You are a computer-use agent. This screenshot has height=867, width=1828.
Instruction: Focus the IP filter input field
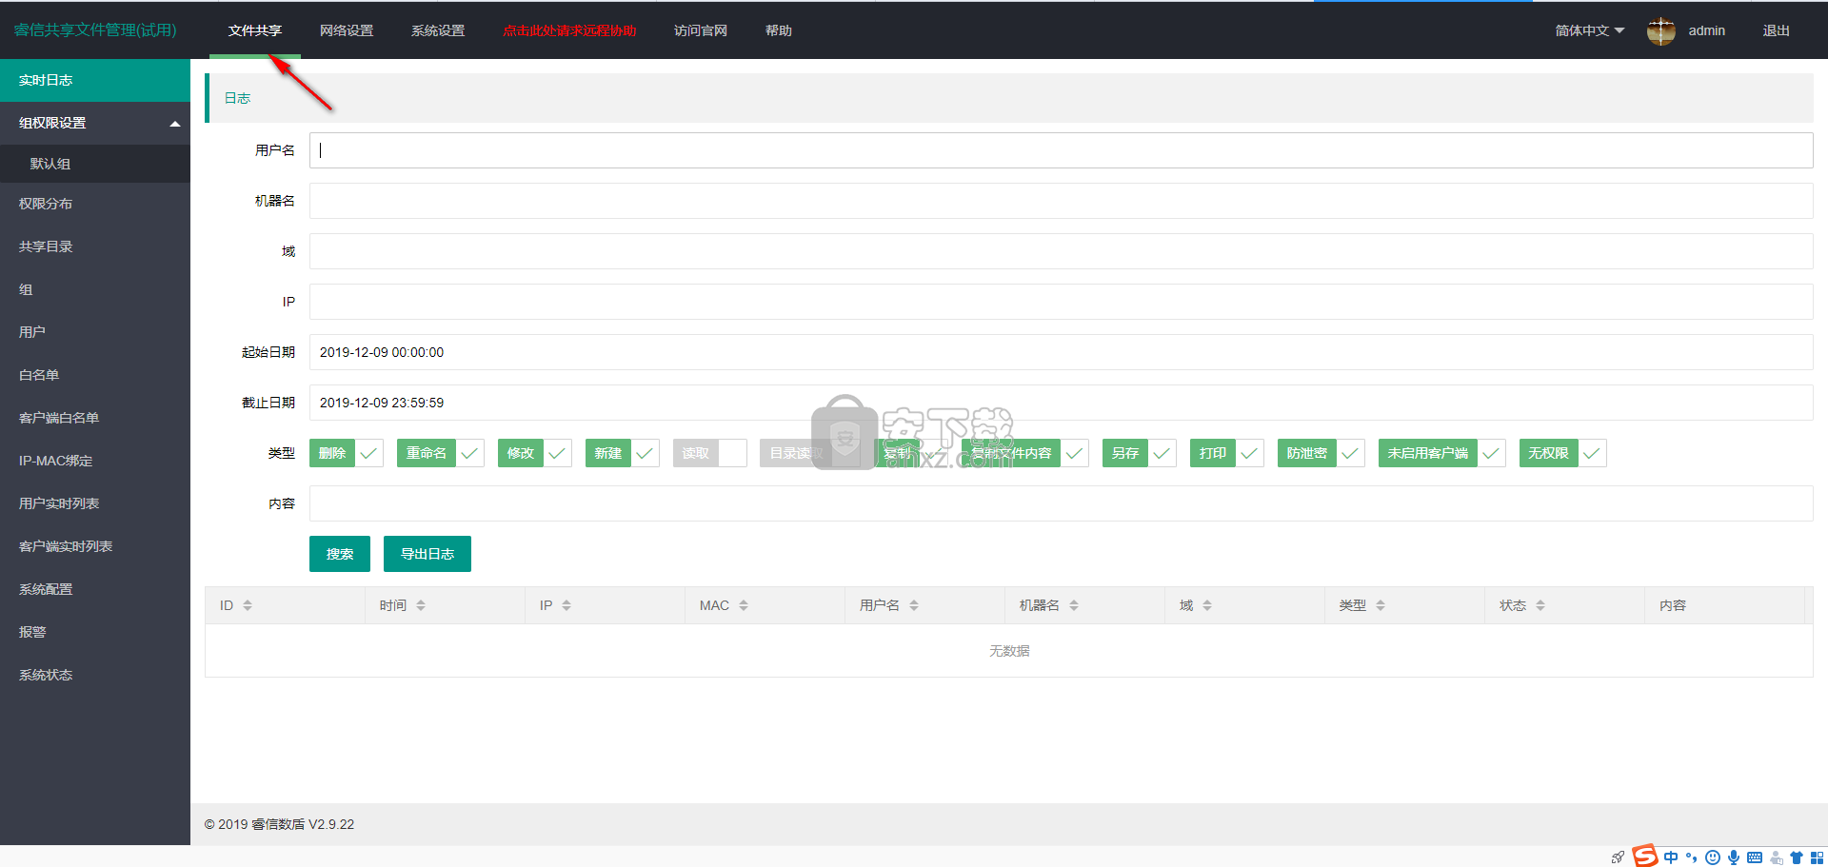[x=1061, y=302]
